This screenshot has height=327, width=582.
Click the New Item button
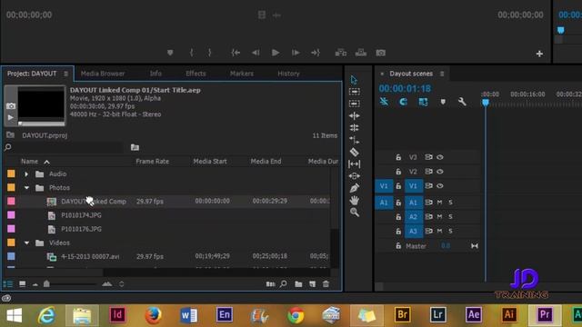tap(312, 284)
